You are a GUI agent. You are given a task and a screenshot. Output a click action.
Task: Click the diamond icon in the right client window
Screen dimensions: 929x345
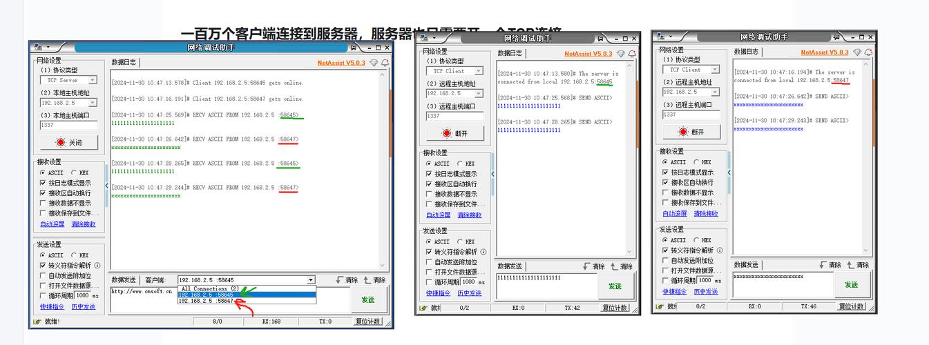click(857, 52)
